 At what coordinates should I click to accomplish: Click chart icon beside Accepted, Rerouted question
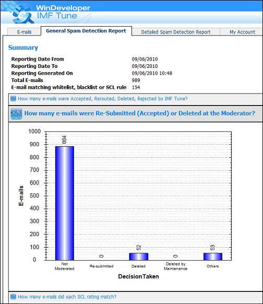click(x=13, y=99)
